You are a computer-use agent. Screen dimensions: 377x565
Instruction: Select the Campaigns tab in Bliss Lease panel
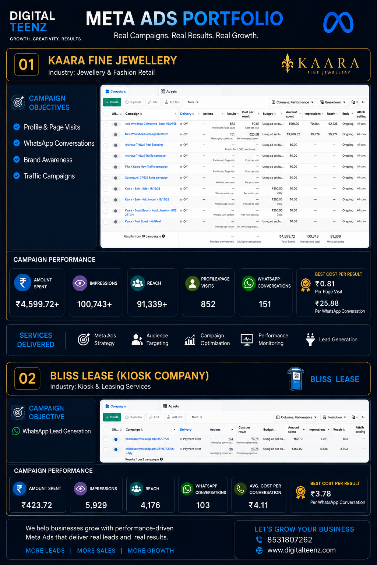[116, 406]
